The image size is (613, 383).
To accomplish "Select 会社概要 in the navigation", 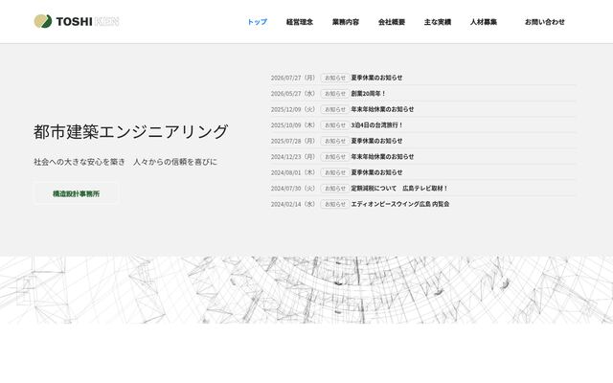I will coord(392,22).
